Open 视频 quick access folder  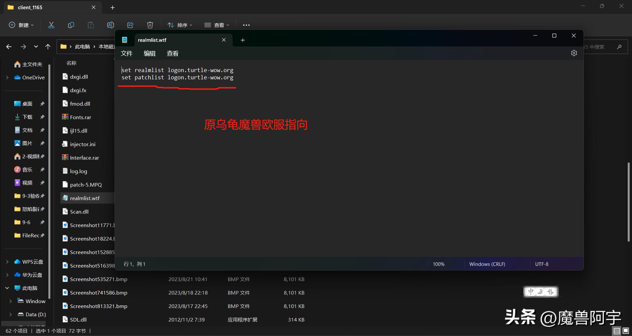coord(23,183)
